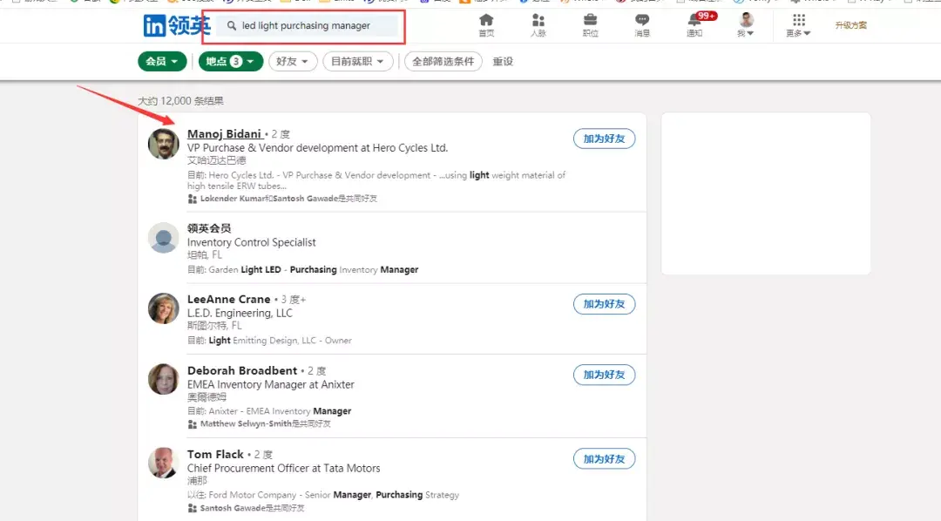This screenshot has height=521, width=941.
Task: Select 'VP Purchase & Vendor development at Hero Cycles Ltd.'
Action: click(317, 147)
